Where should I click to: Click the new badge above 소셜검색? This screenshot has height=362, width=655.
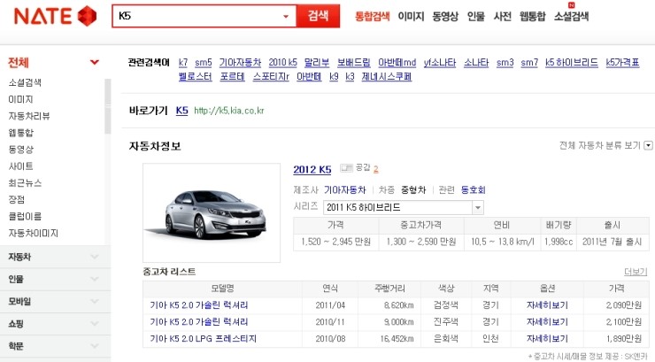[571, 5]
